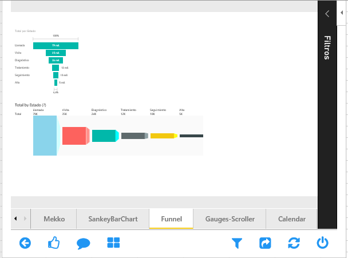Click the thumbs-up like icon
This screenshot has height=258, width=348.
(54, 243)
